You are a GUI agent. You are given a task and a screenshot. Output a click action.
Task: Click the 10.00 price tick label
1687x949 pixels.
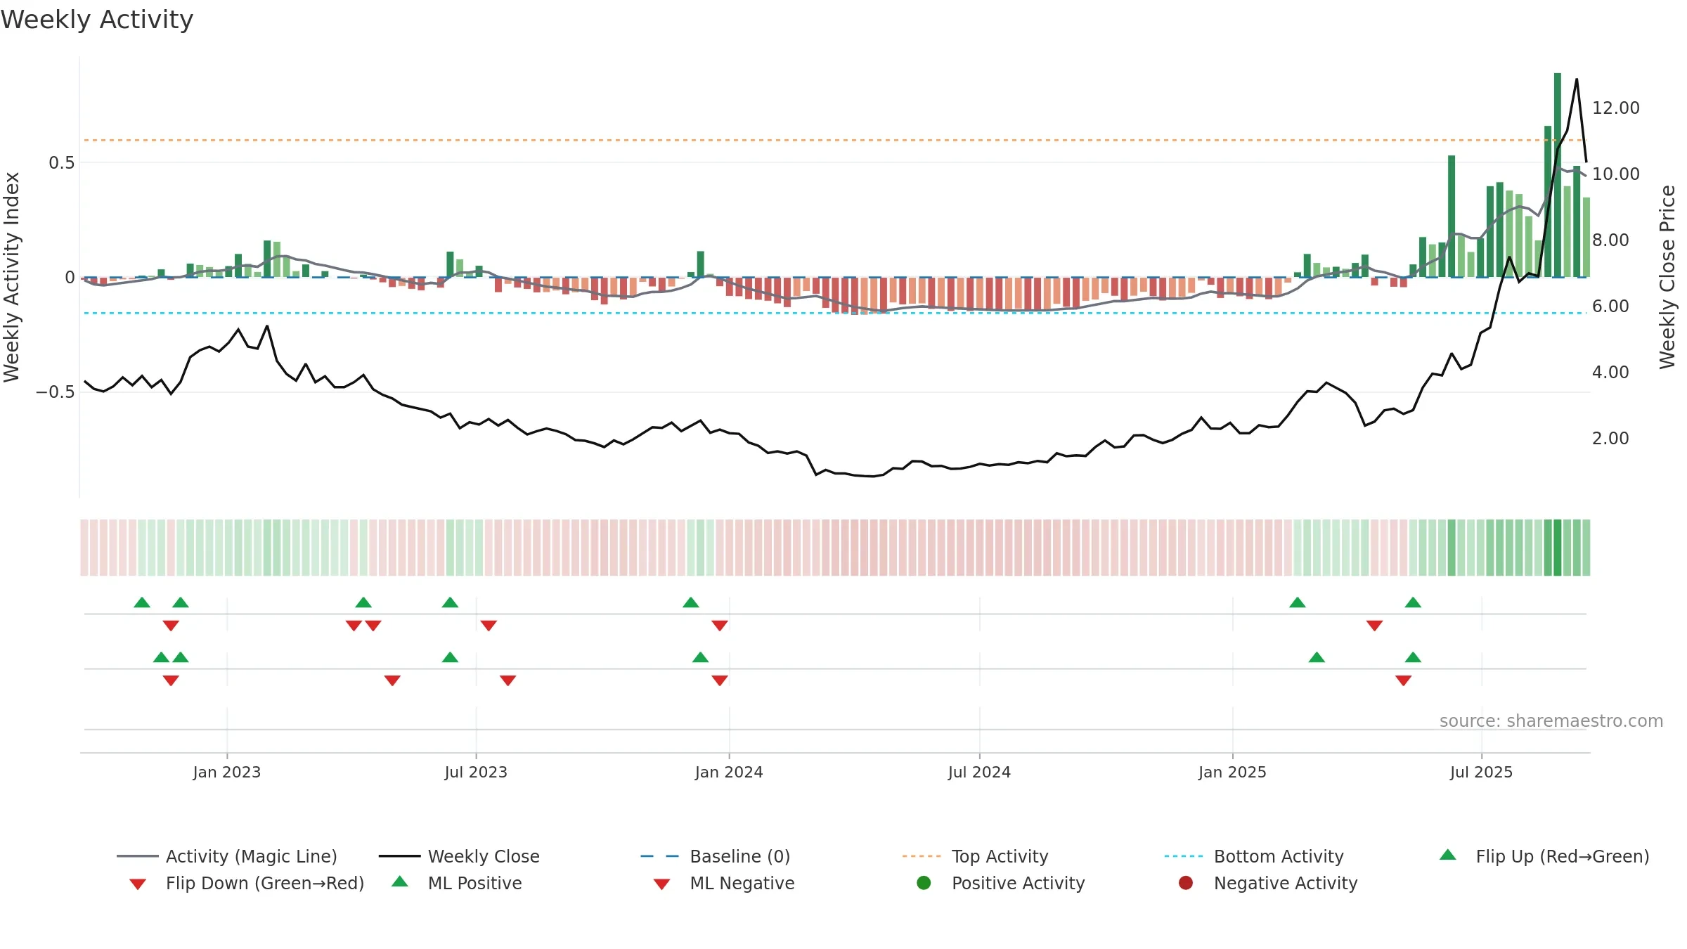click(x=1615, y=174)
